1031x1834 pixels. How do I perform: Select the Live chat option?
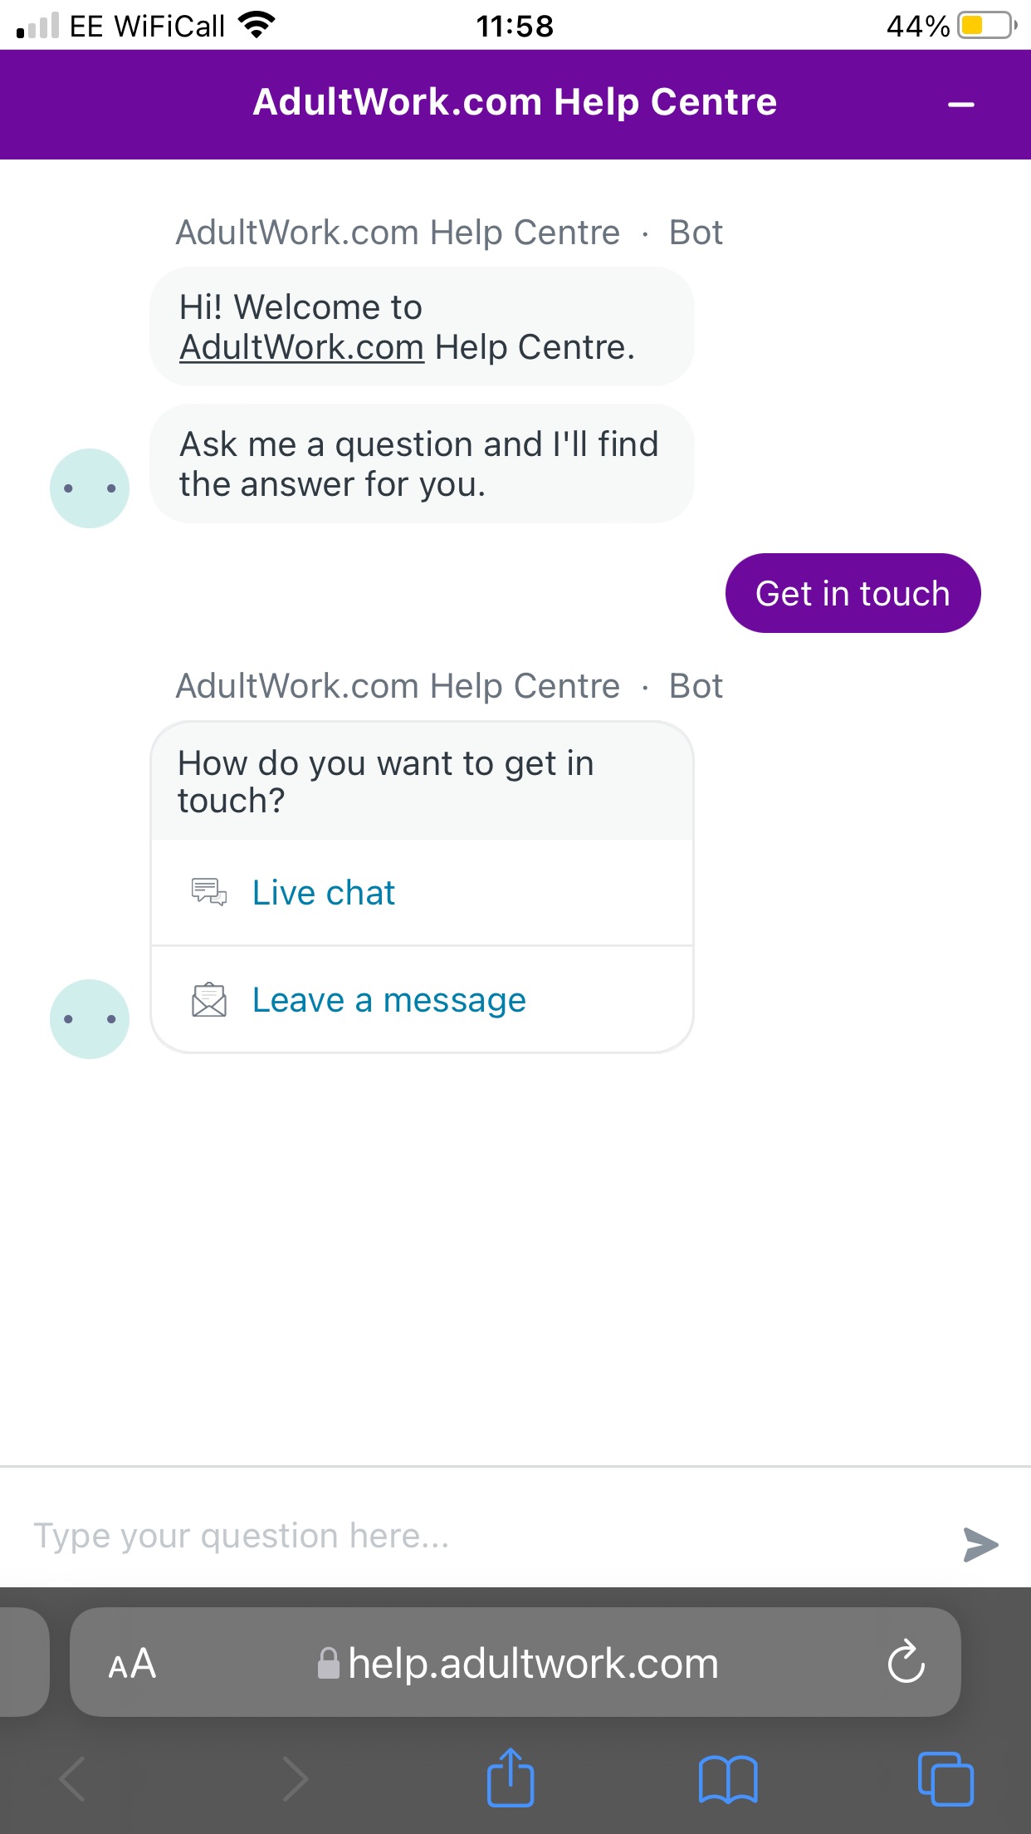click(323, 892)
